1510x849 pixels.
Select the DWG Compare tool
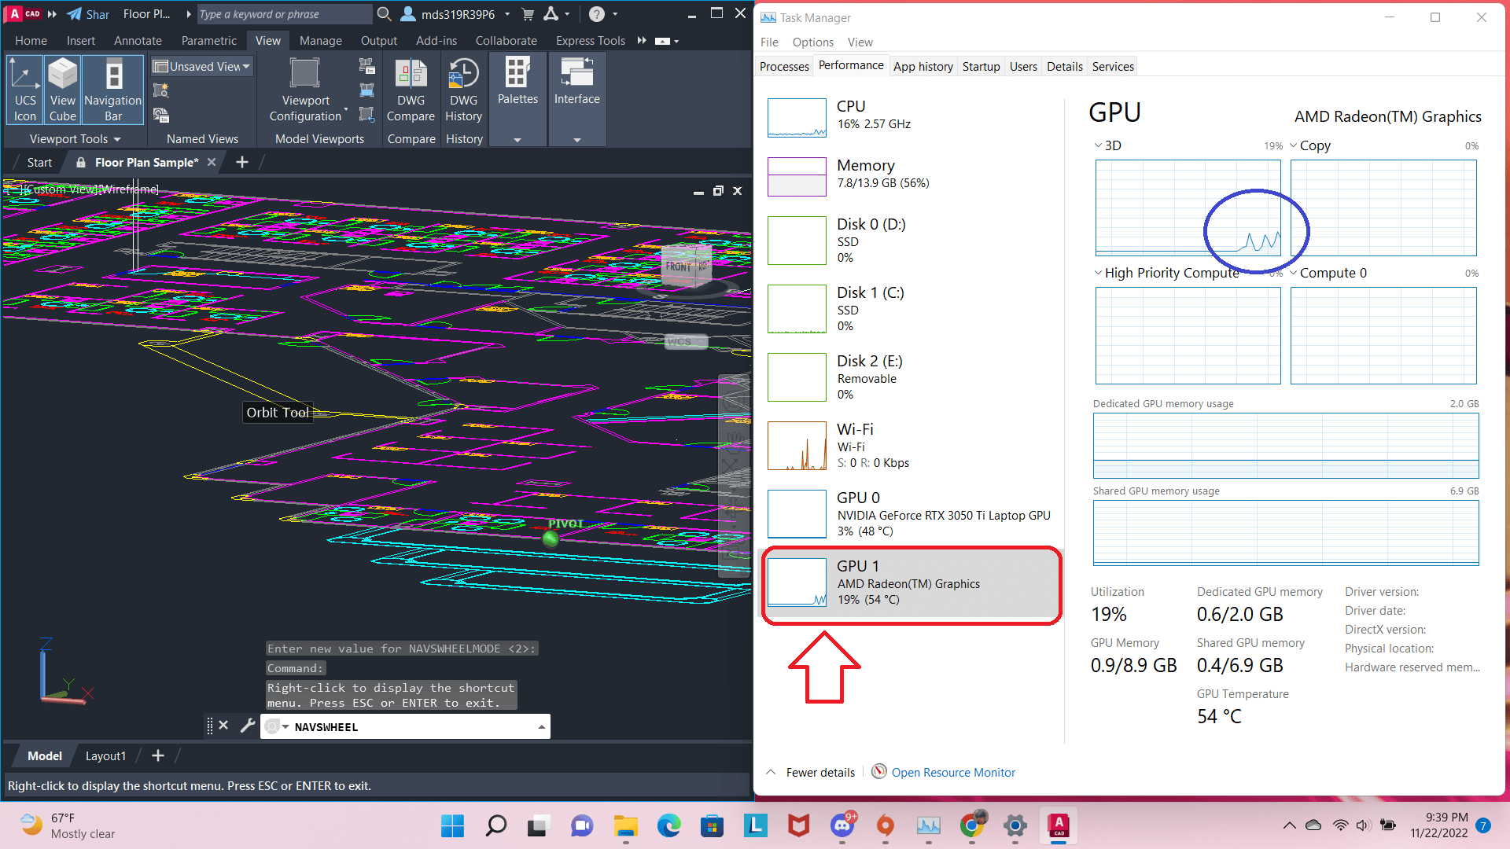click(x=411, y=89)
